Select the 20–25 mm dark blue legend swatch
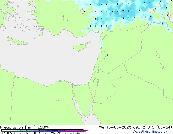The height and width of the screenshot is (134, 173). (49, 130)
